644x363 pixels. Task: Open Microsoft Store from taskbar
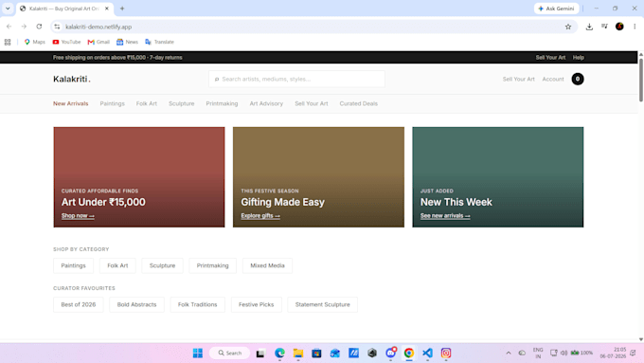coord(316,354)
